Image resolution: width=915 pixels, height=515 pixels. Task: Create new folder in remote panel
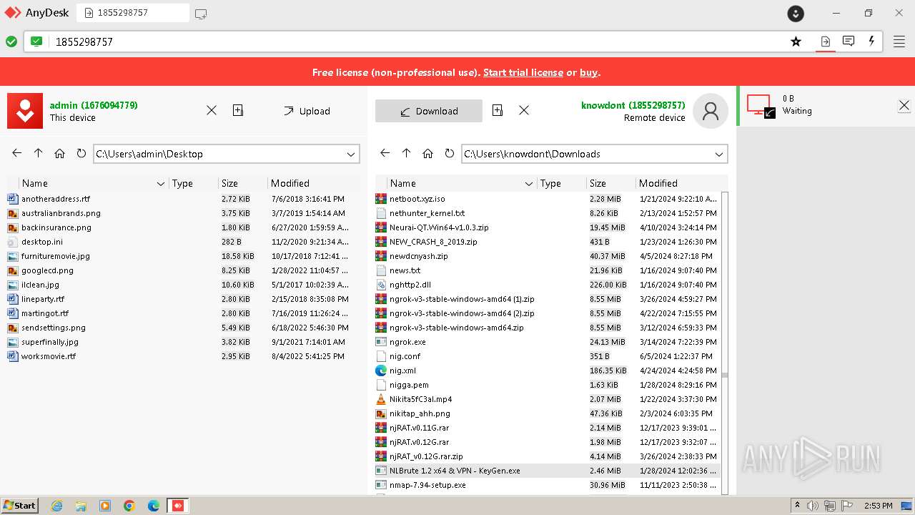click(x=498, y=110)
